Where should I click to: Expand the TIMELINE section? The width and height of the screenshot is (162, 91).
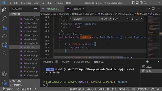24,85
